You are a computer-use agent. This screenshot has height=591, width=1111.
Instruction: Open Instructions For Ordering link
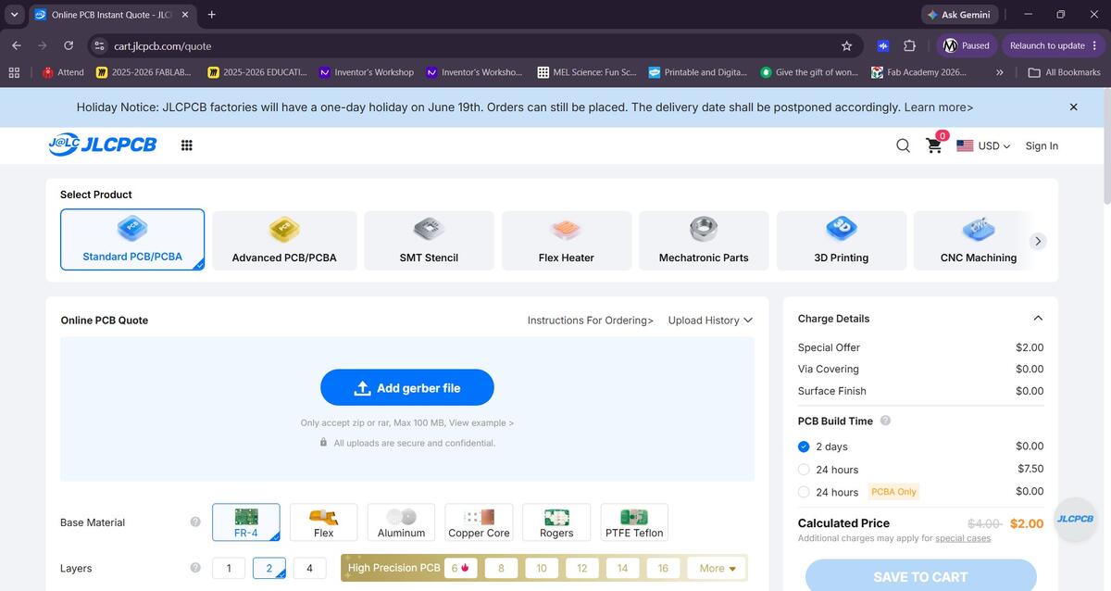pyautogui.click(x=591, y=321)
